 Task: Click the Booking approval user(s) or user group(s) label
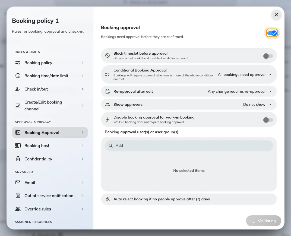click(141, 132)
